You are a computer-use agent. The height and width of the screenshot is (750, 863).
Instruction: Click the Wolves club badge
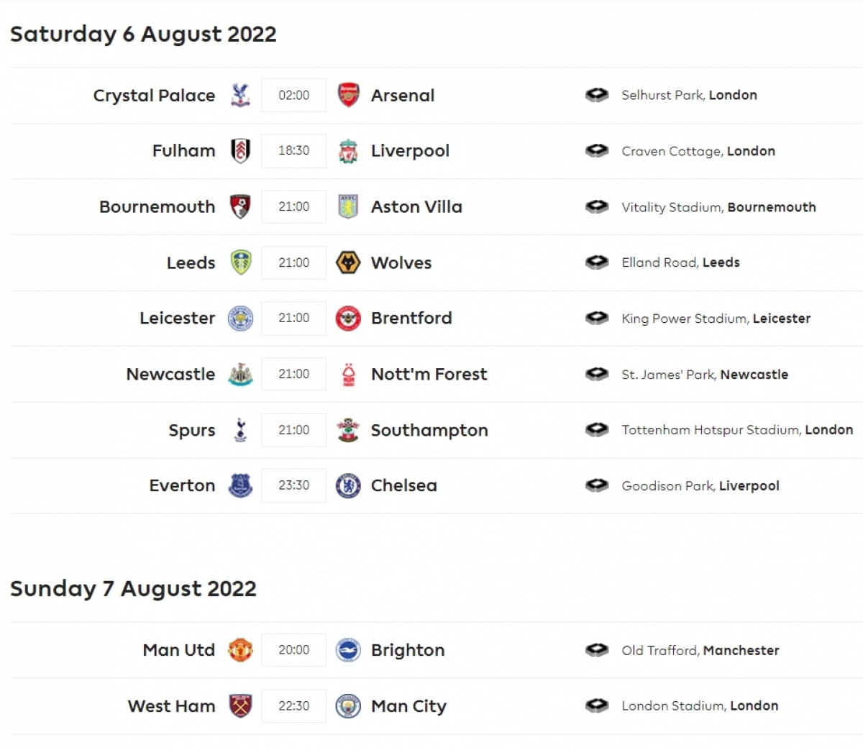point(348,262)
